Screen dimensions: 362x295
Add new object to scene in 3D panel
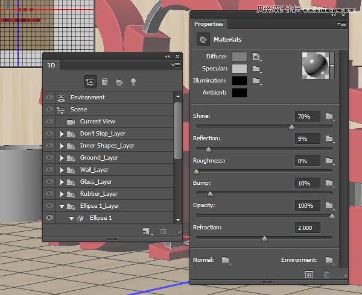(x=147, y=231)
